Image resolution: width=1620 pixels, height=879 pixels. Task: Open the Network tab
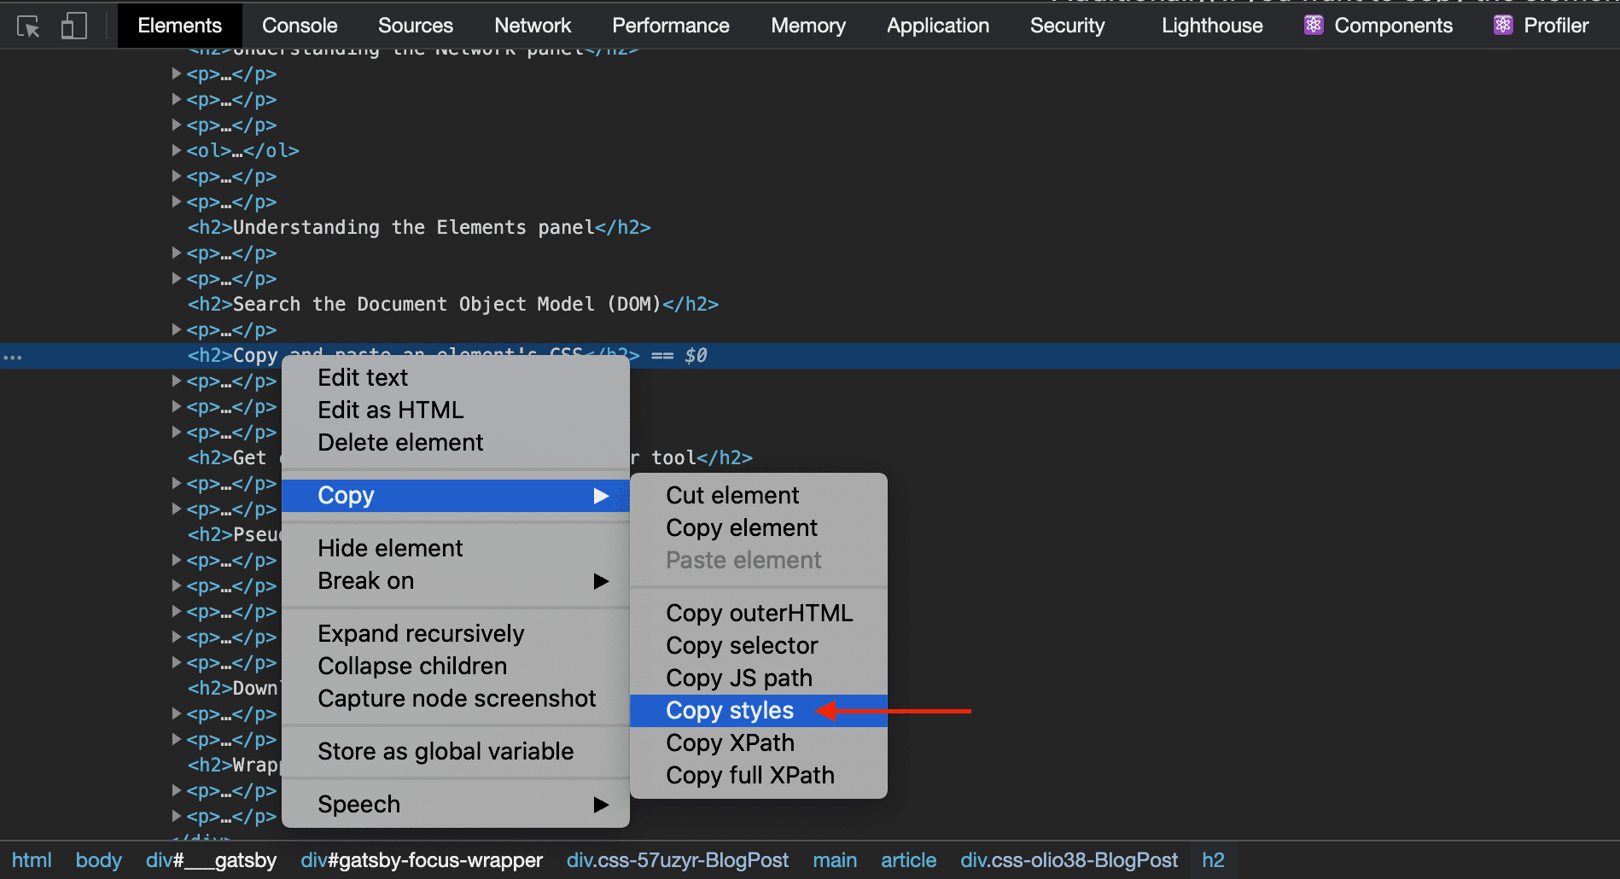[x=533, y=26]
